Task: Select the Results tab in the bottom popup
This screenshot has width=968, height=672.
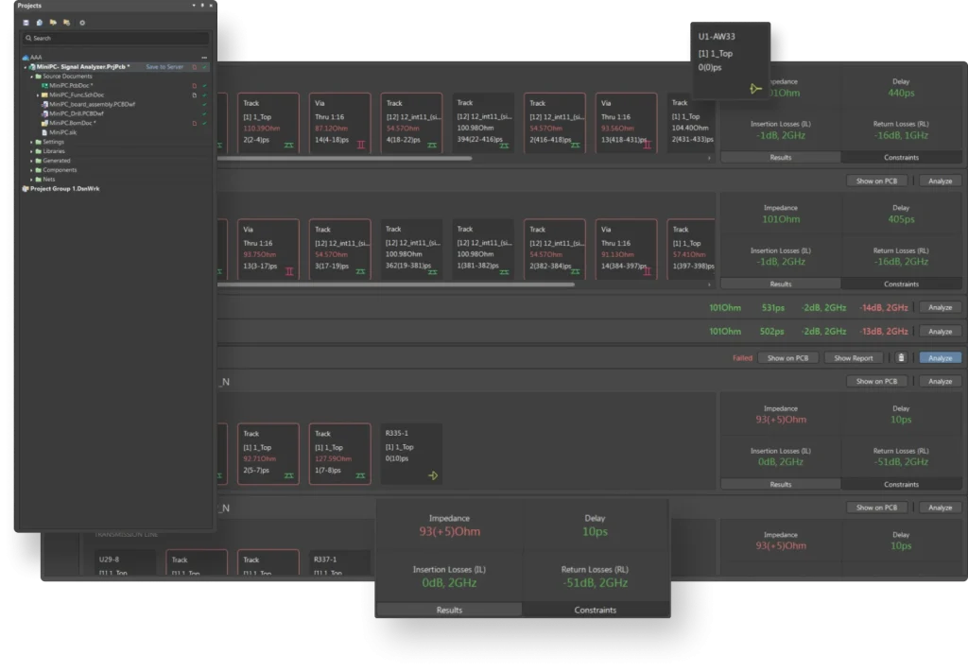Action: click(449, 610)
